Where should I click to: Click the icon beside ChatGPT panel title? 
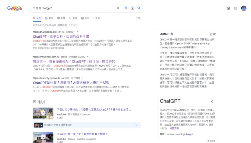(x=172, y=34)
